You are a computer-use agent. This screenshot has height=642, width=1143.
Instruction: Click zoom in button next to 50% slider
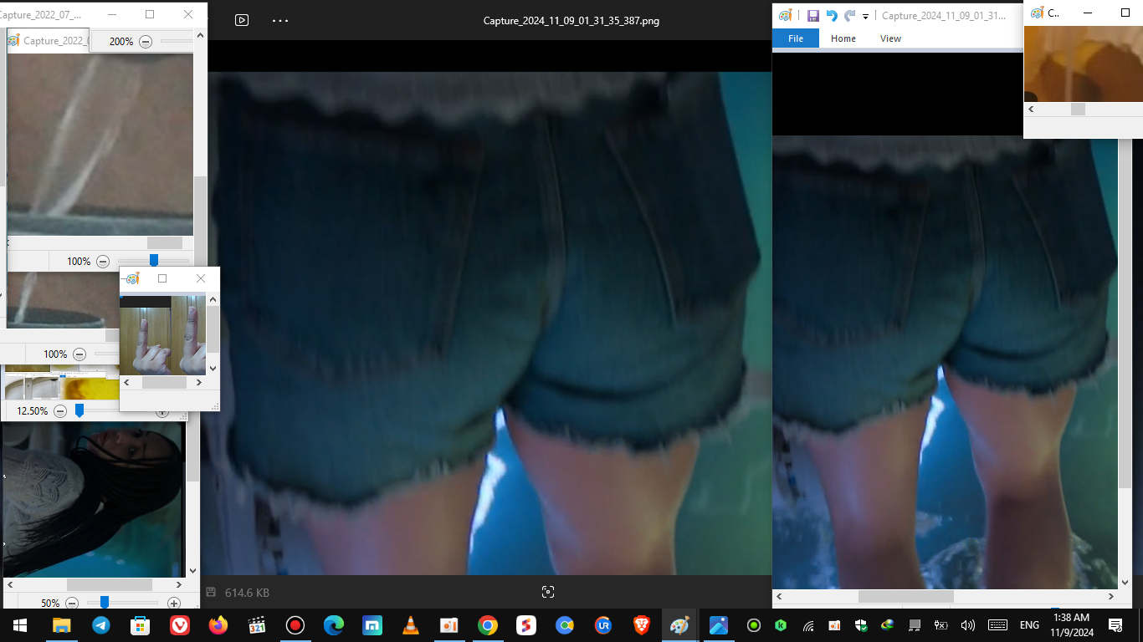coord(174,603)
